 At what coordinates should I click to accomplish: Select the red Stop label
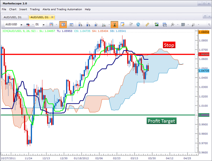pyautogui.click(x=169, y=45)
